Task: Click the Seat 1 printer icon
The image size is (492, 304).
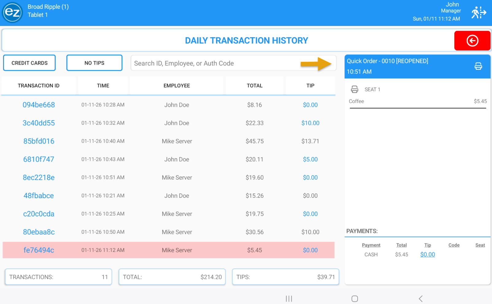Action: [x=355, y=89]
